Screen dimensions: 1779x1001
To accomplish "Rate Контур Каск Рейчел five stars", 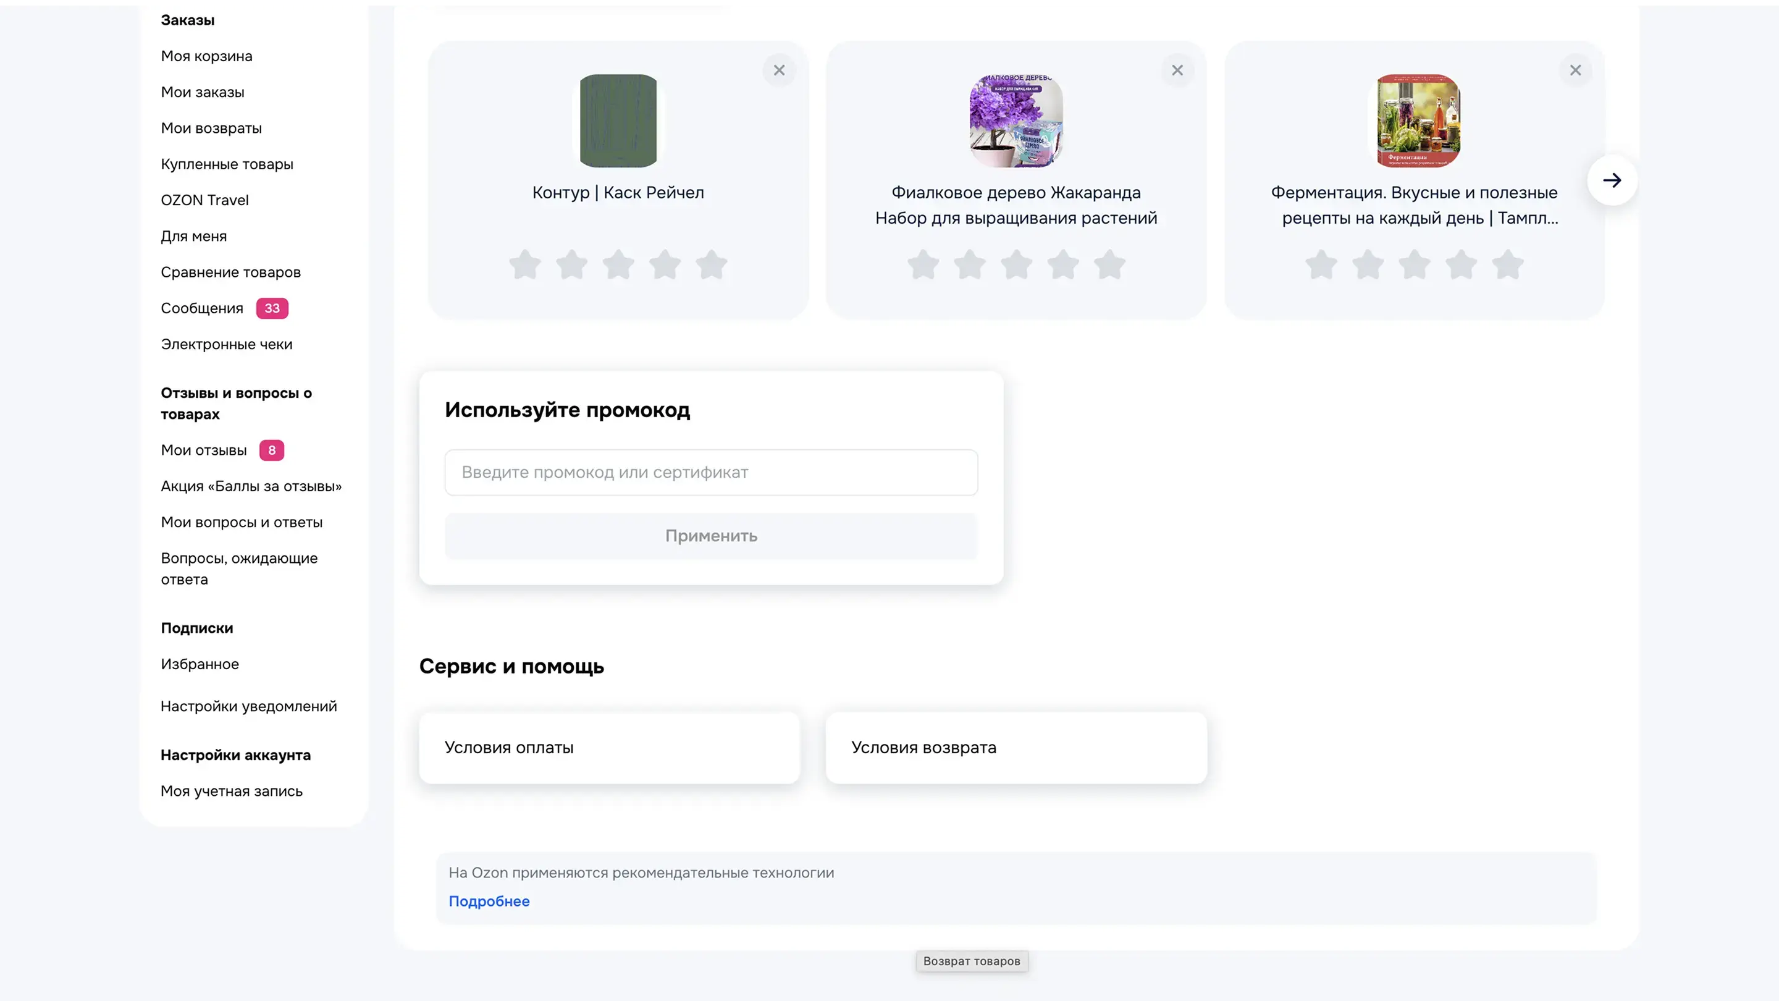I will point(712,265).
